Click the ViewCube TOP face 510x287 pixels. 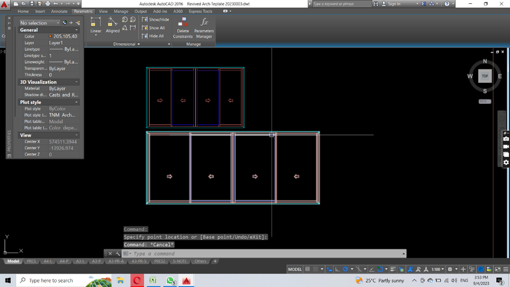(x=485, y=76)
